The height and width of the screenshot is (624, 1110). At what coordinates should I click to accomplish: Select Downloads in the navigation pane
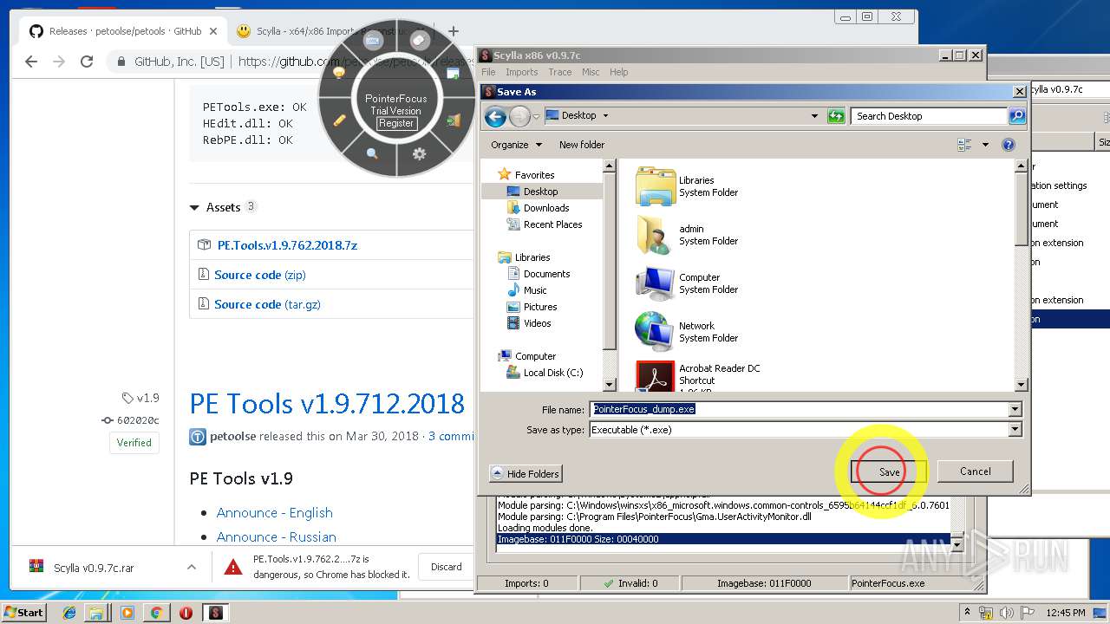tap(537, 208)
